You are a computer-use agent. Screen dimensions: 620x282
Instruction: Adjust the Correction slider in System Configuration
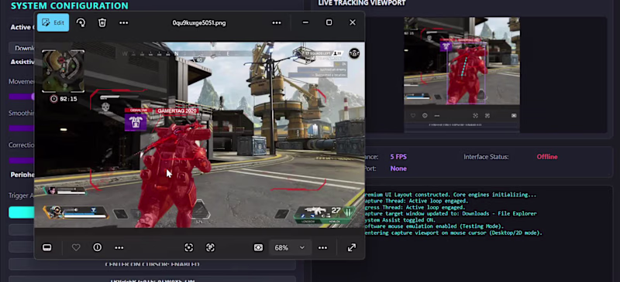[22, 160]
